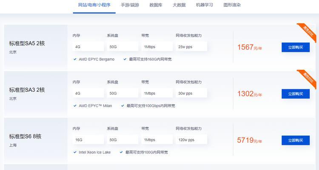Switch to the 大数据 tab
Image resolution: width=319 pixels, height=170 pixels.
(179, 5)
